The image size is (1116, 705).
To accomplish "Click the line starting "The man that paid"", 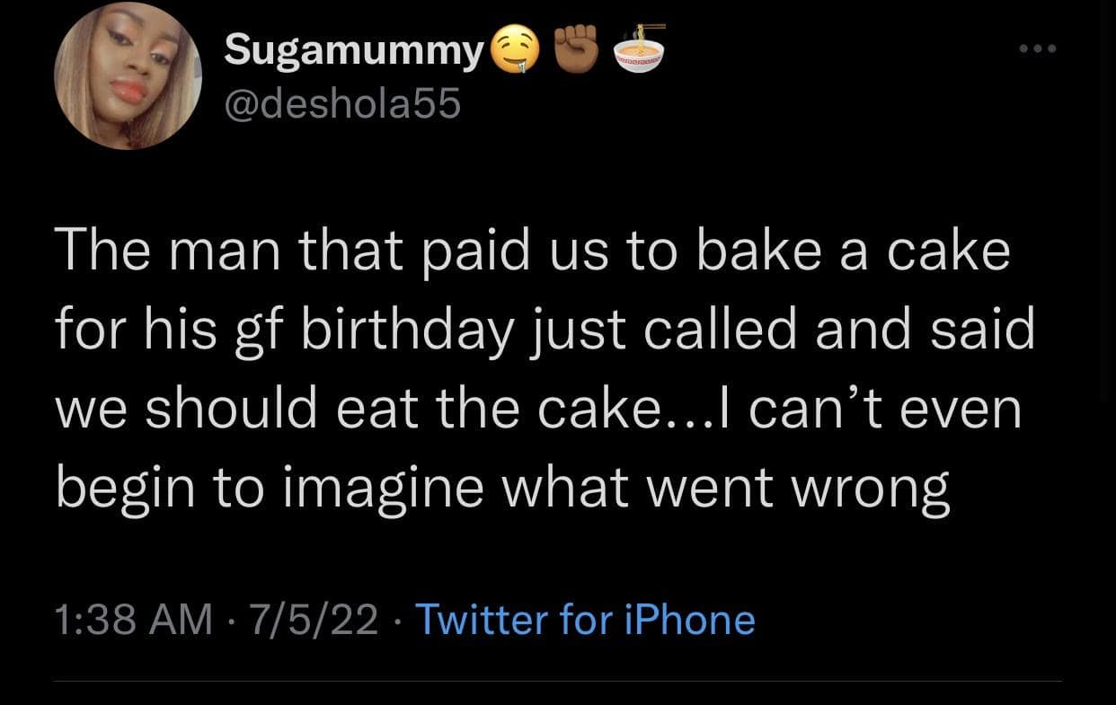I will pos(533,252).
